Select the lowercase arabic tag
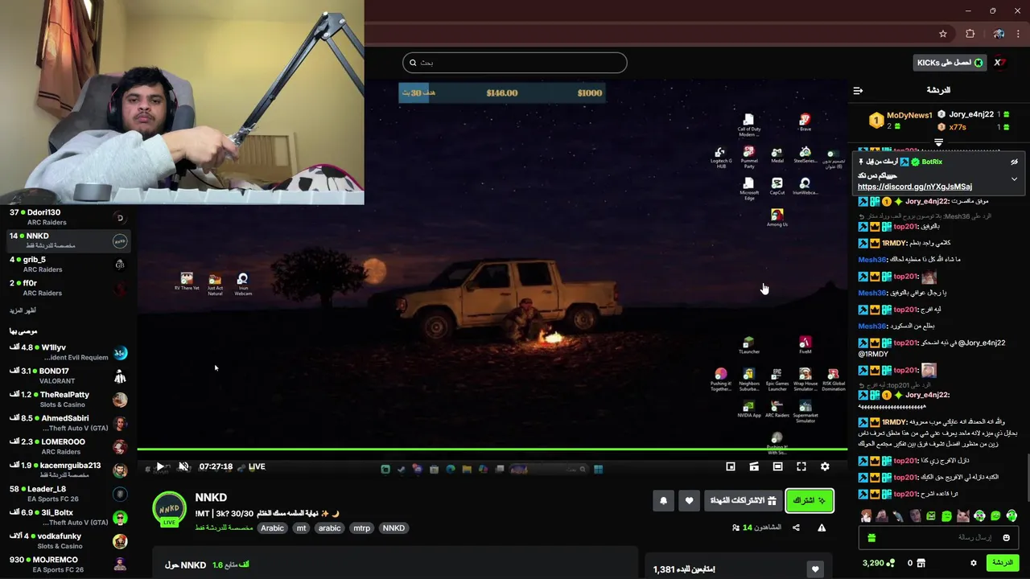This screenshot has width=1030, height=579. (329, 528)
